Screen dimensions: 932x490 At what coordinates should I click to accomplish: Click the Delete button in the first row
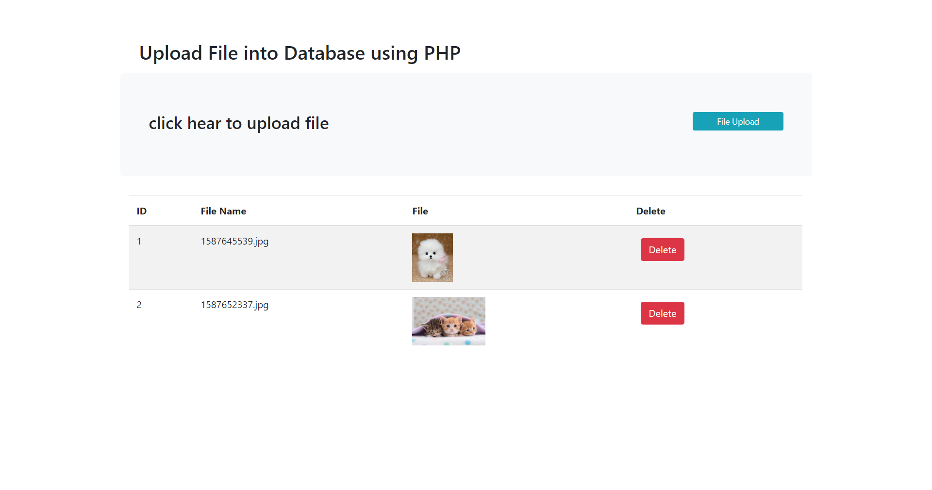pos(662,249)
